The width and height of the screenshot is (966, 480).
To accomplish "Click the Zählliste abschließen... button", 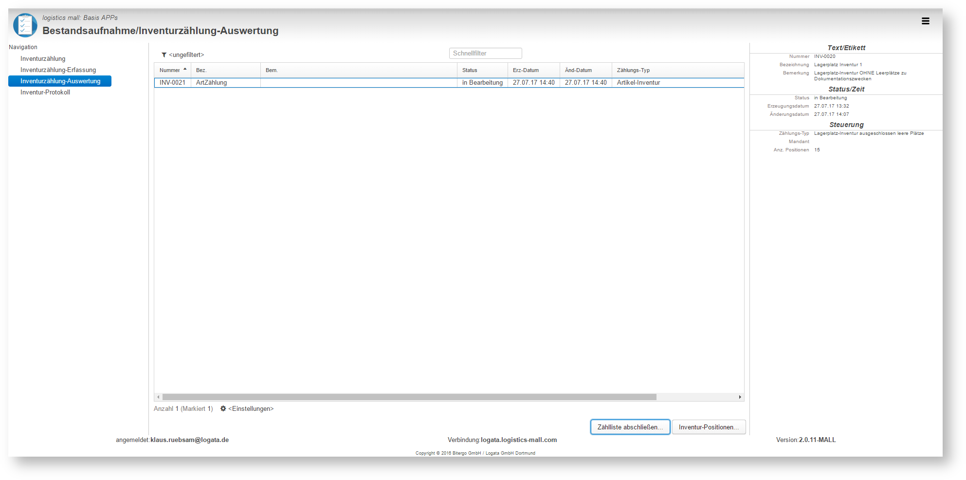I will 630,427.
